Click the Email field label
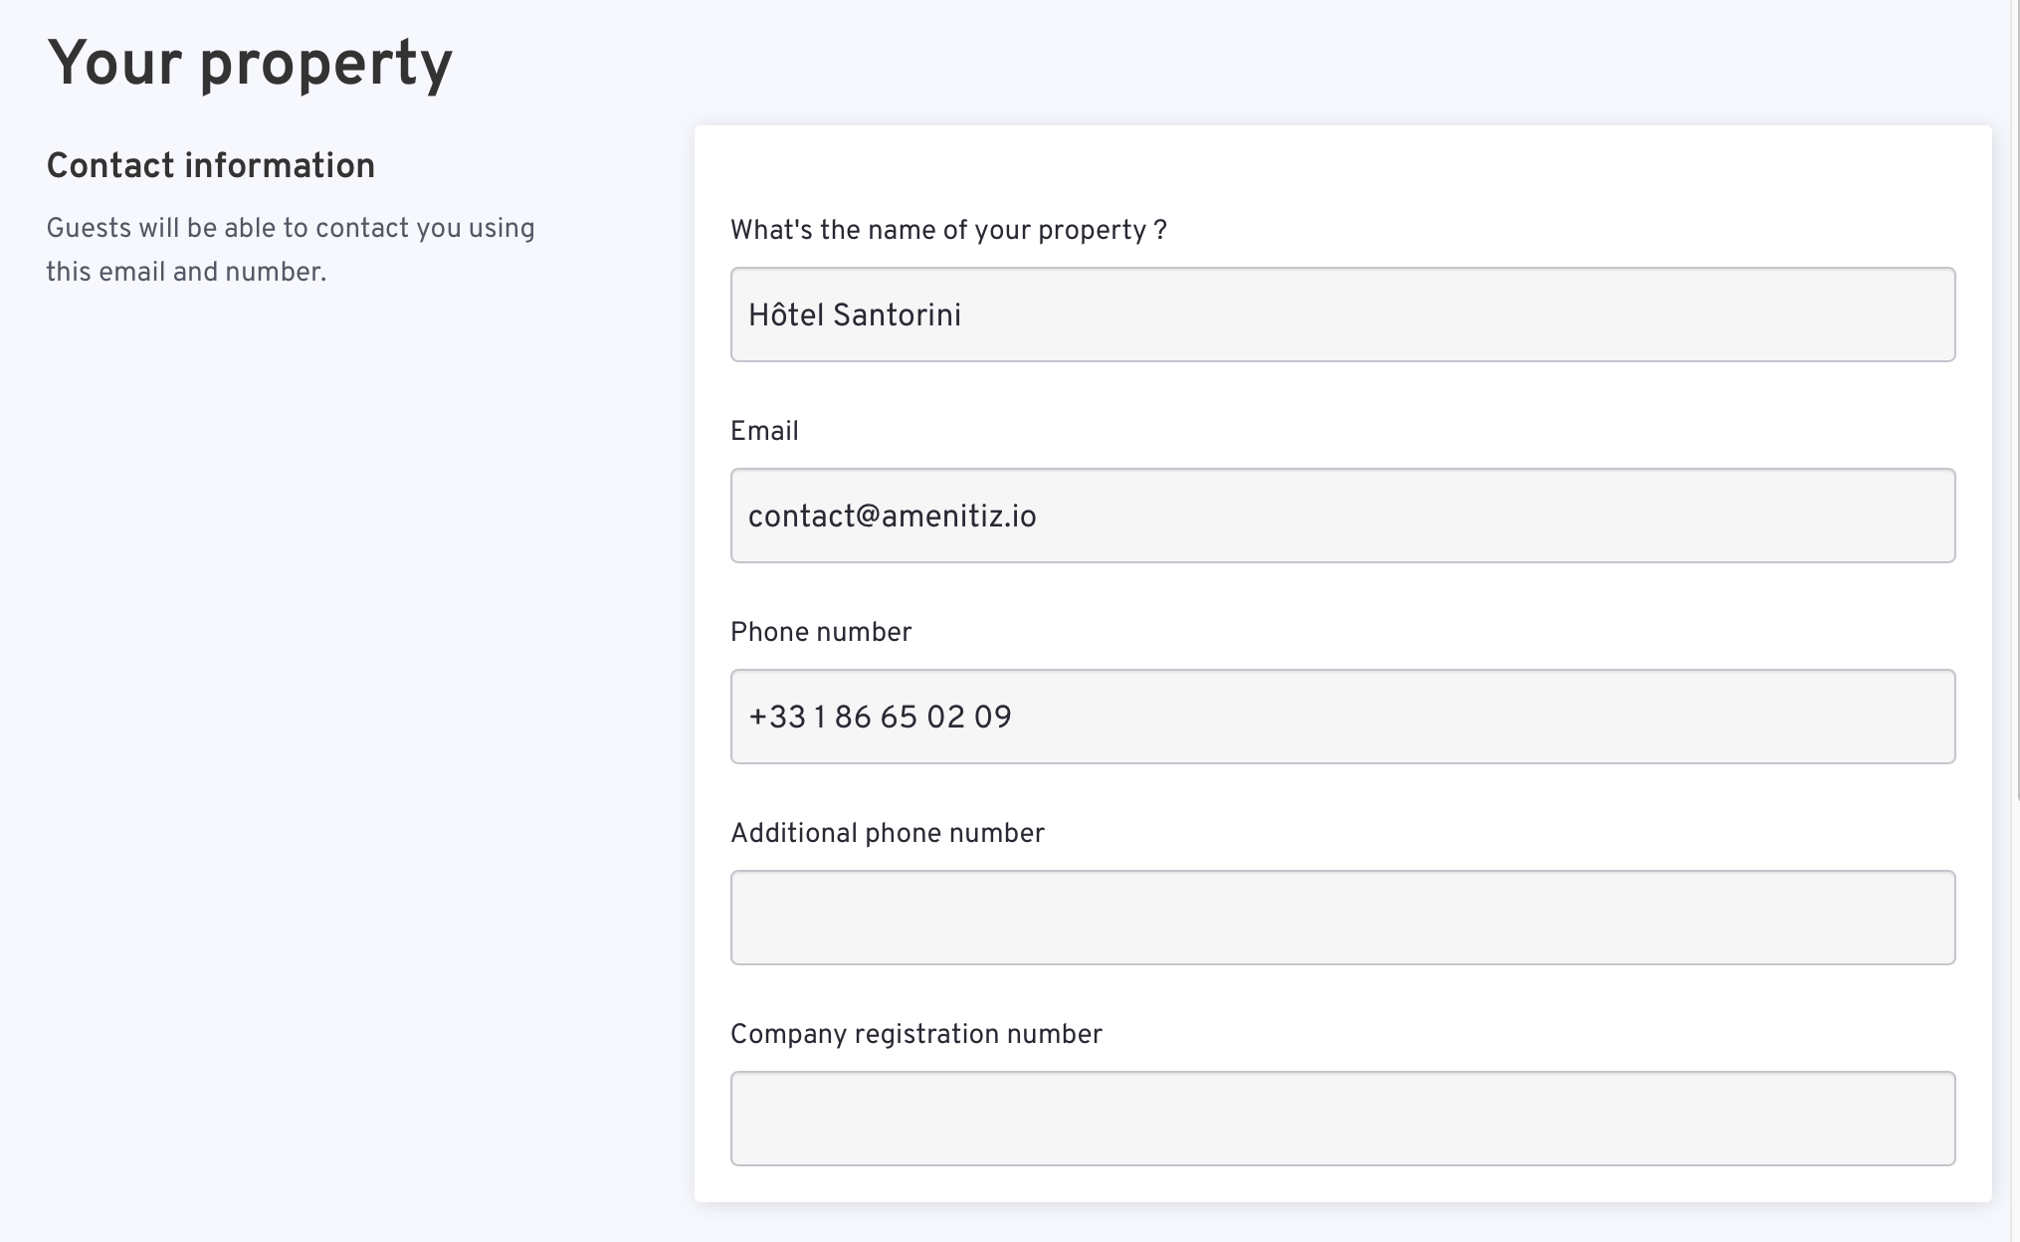The width and height of the screenshot is (2020, 1242). [x=764, y=431]
